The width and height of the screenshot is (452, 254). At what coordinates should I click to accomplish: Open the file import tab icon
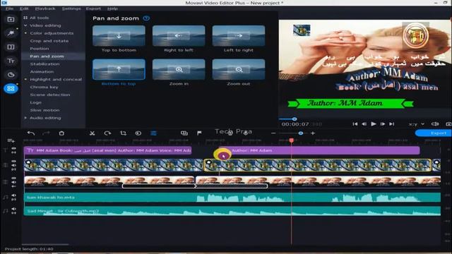(11, 20)
